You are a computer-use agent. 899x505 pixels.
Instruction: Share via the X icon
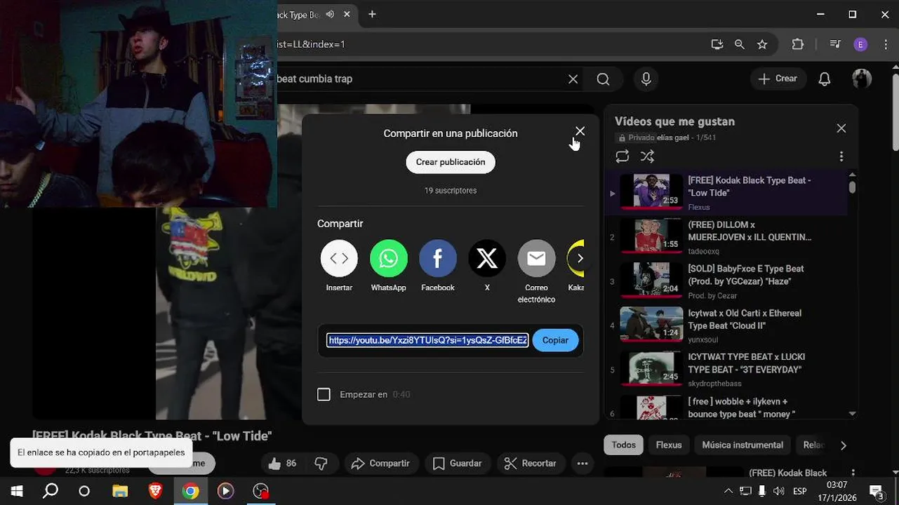pos(487,258)
